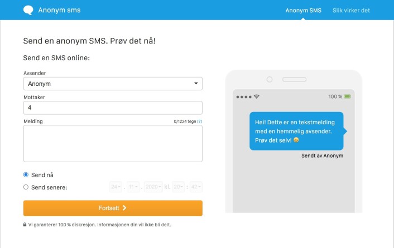Open the day dropdown showing 24

pos(116,187)
